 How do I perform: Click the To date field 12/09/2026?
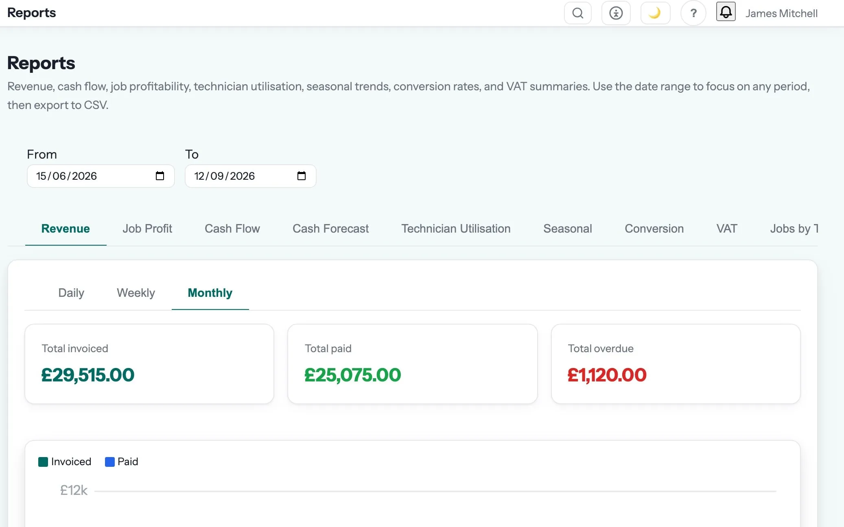point(250,176)
